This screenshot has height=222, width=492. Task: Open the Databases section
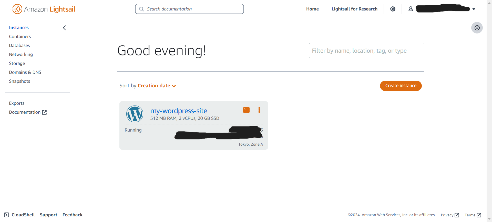[19, 45]
